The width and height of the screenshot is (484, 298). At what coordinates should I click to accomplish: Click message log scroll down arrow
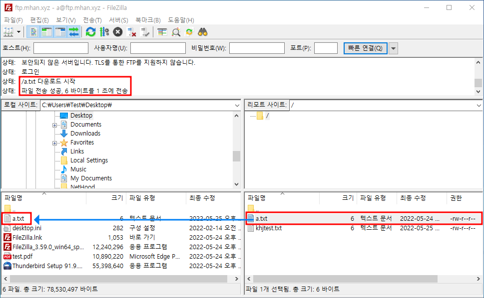(x=478, y=91)
